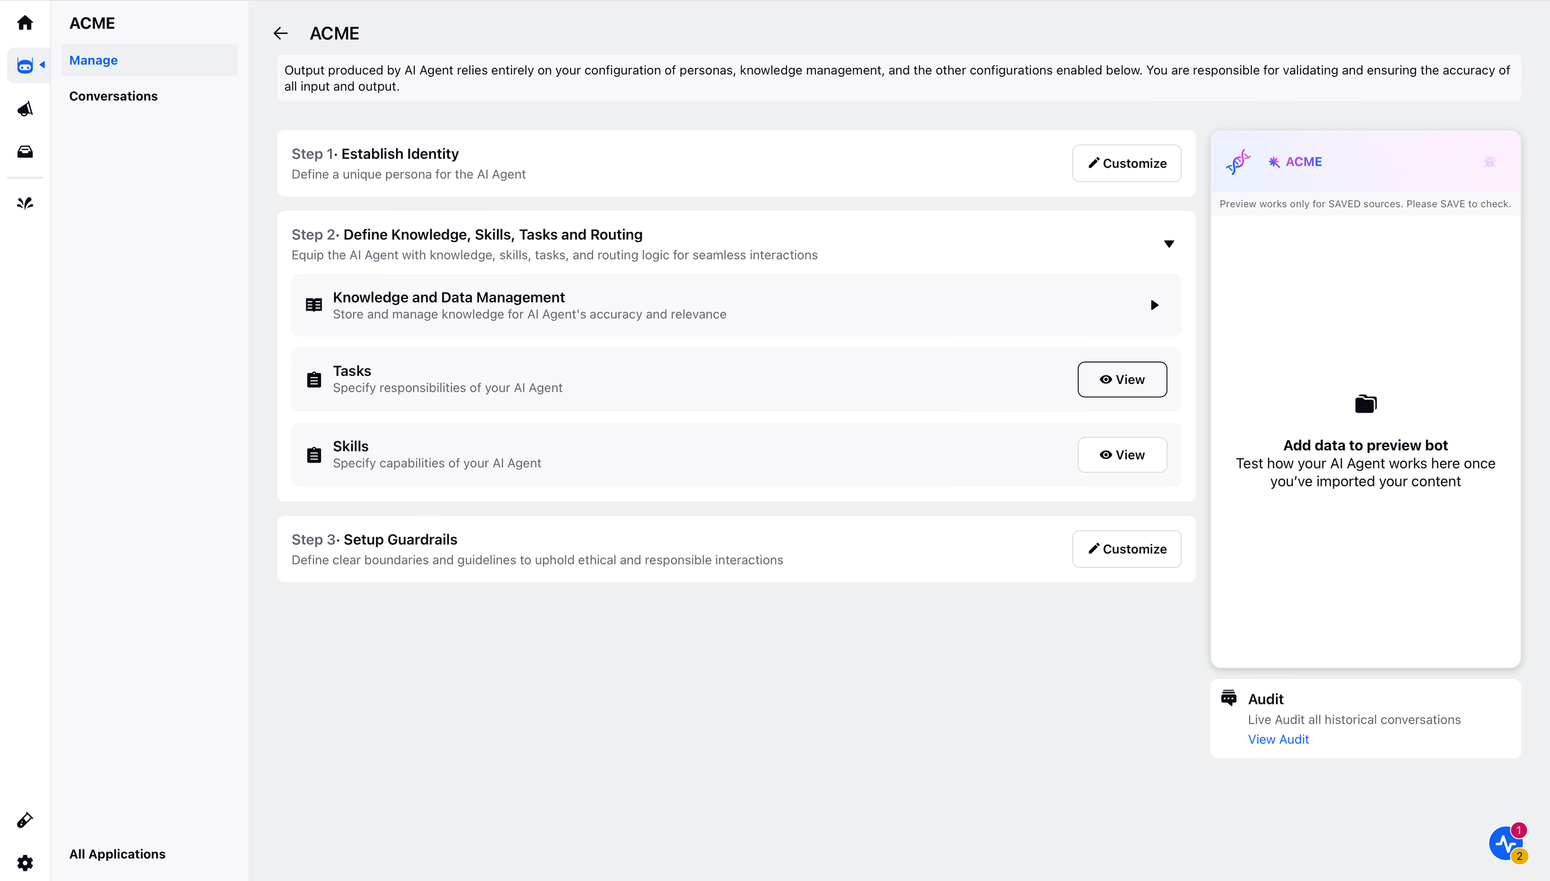Open the activity pulse notification badge
This screenshot has height=881, width=1550.
click(x=1508, y=843)
